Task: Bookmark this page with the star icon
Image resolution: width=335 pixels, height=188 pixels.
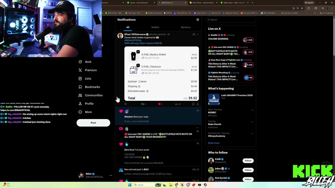Action: (302, 8)
